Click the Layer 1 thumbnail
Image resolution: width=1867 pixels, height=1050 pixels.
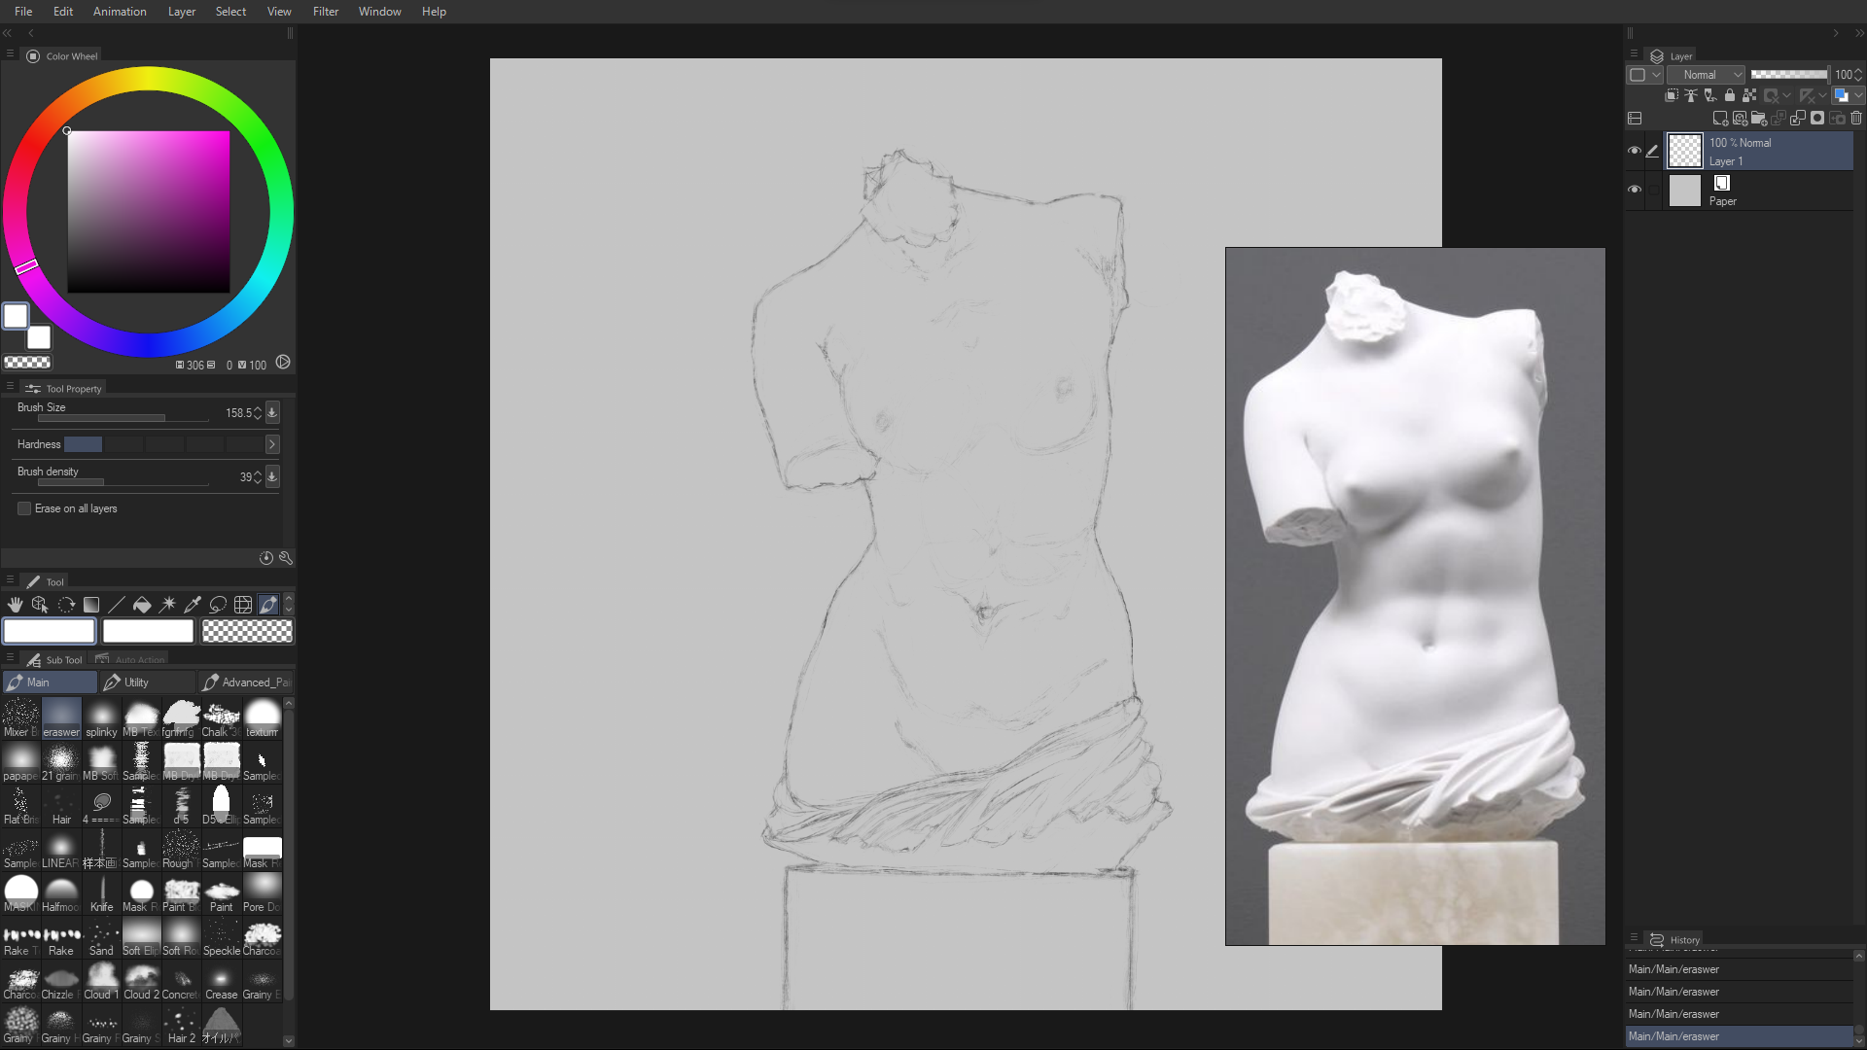coord(1685,151)
